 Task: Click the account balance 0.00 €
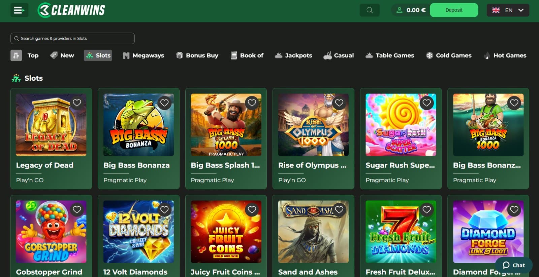tap(411, 10)
